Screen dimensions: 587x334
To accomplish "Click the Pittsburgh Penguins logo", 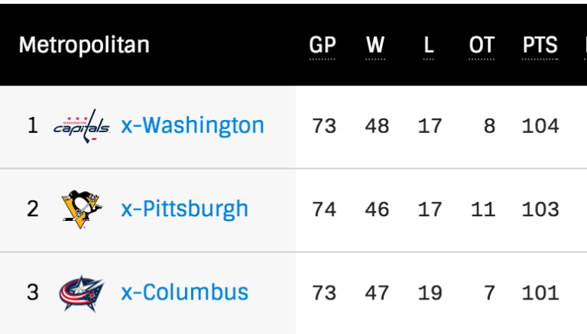I will (81, 209).
